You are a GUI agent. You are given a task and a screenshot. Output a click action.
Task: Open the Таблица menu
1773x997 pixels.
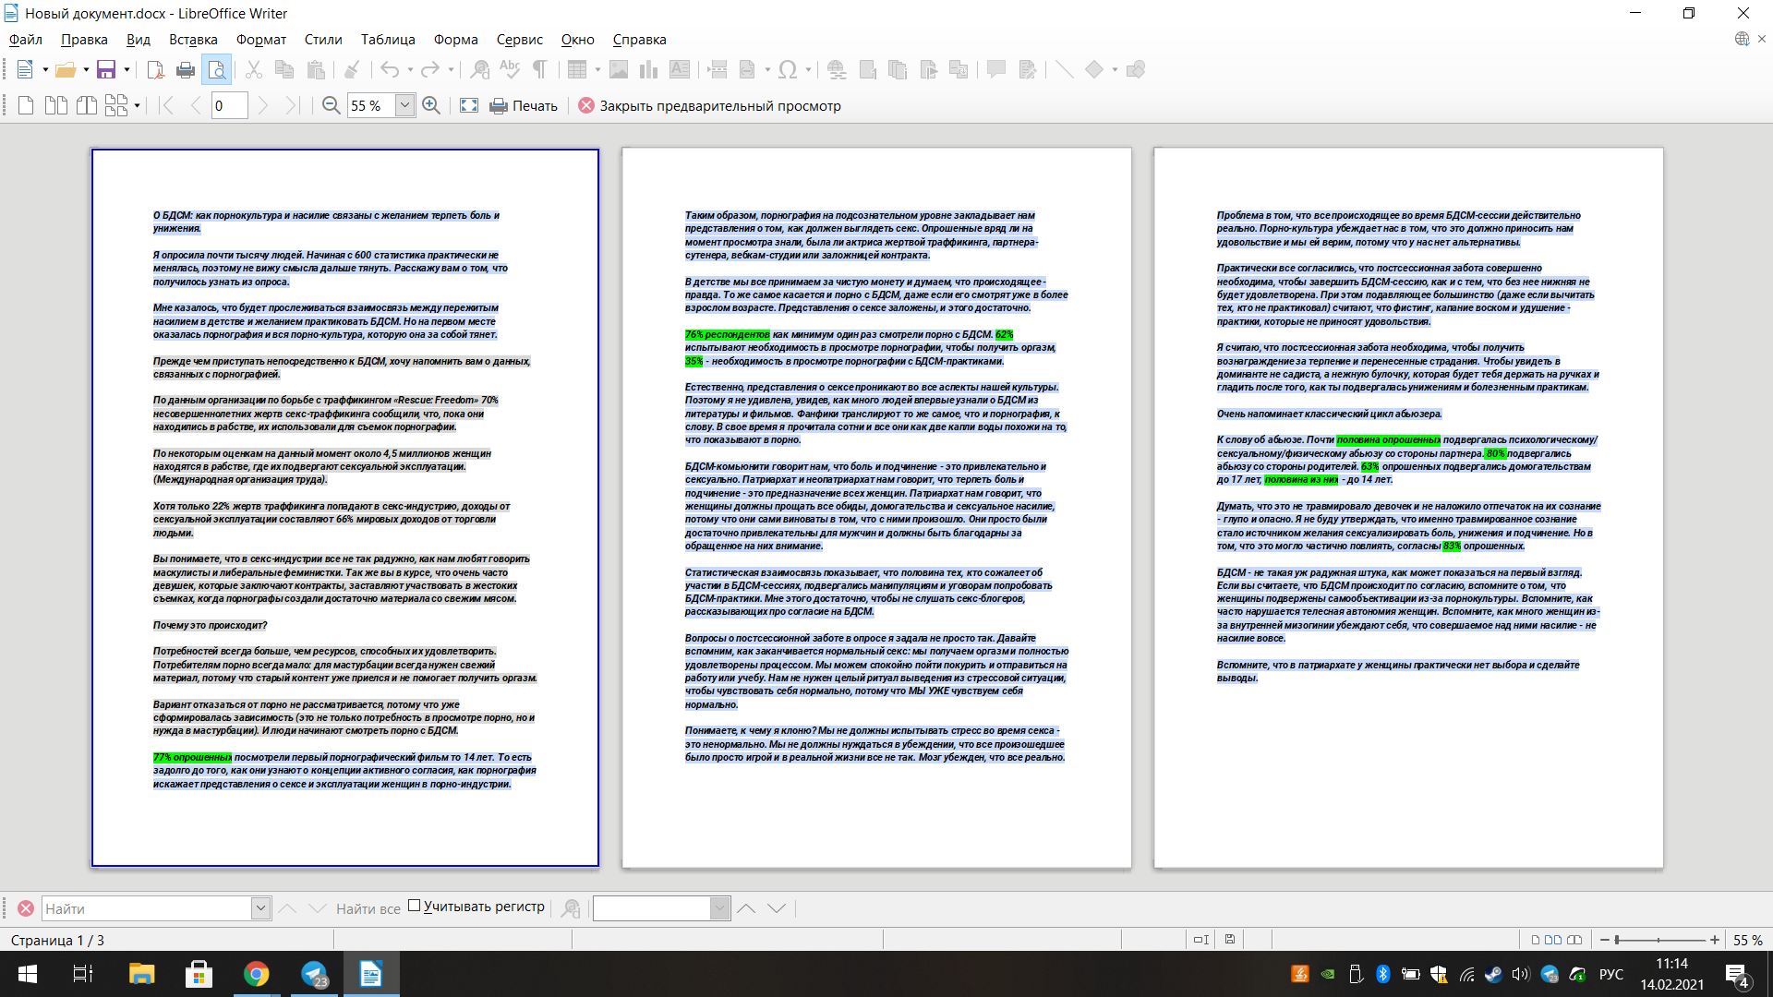click(x=387, y=40)
